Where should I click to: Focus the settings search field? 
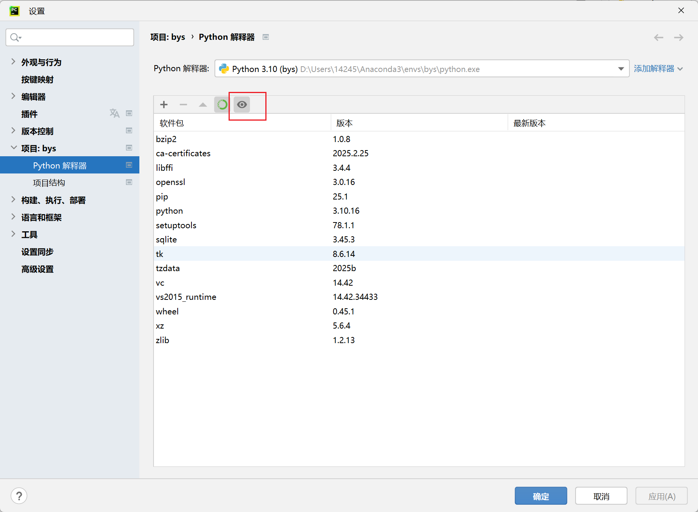pos(70,37)
